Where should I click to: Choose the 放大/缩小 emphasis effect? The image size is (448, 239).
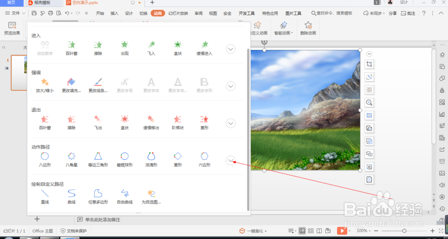44,85
